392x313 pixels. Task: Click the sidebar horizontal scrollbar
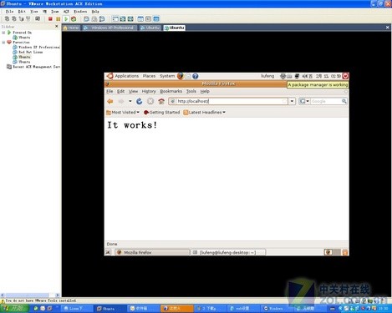click(x=30, y=295)
